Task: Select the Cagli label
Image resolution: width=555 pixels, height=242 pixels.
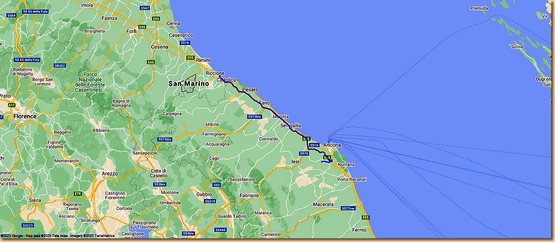Action: [214, 158]
